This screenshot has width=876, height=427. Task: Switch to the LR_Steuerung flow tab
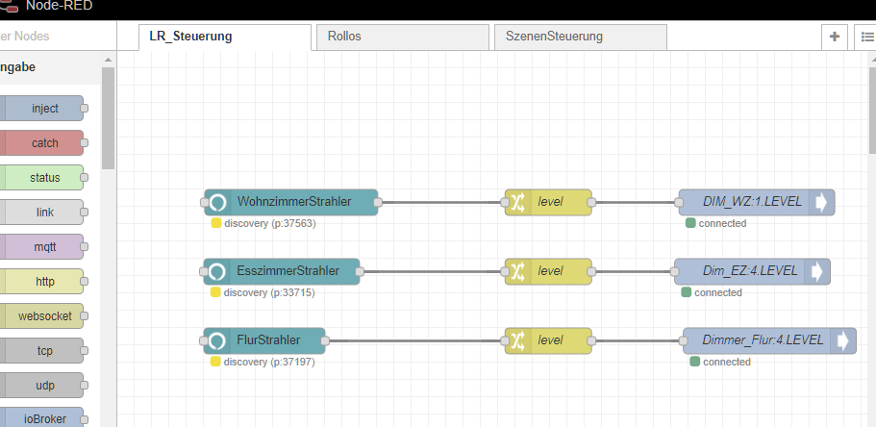click(225, 37)
